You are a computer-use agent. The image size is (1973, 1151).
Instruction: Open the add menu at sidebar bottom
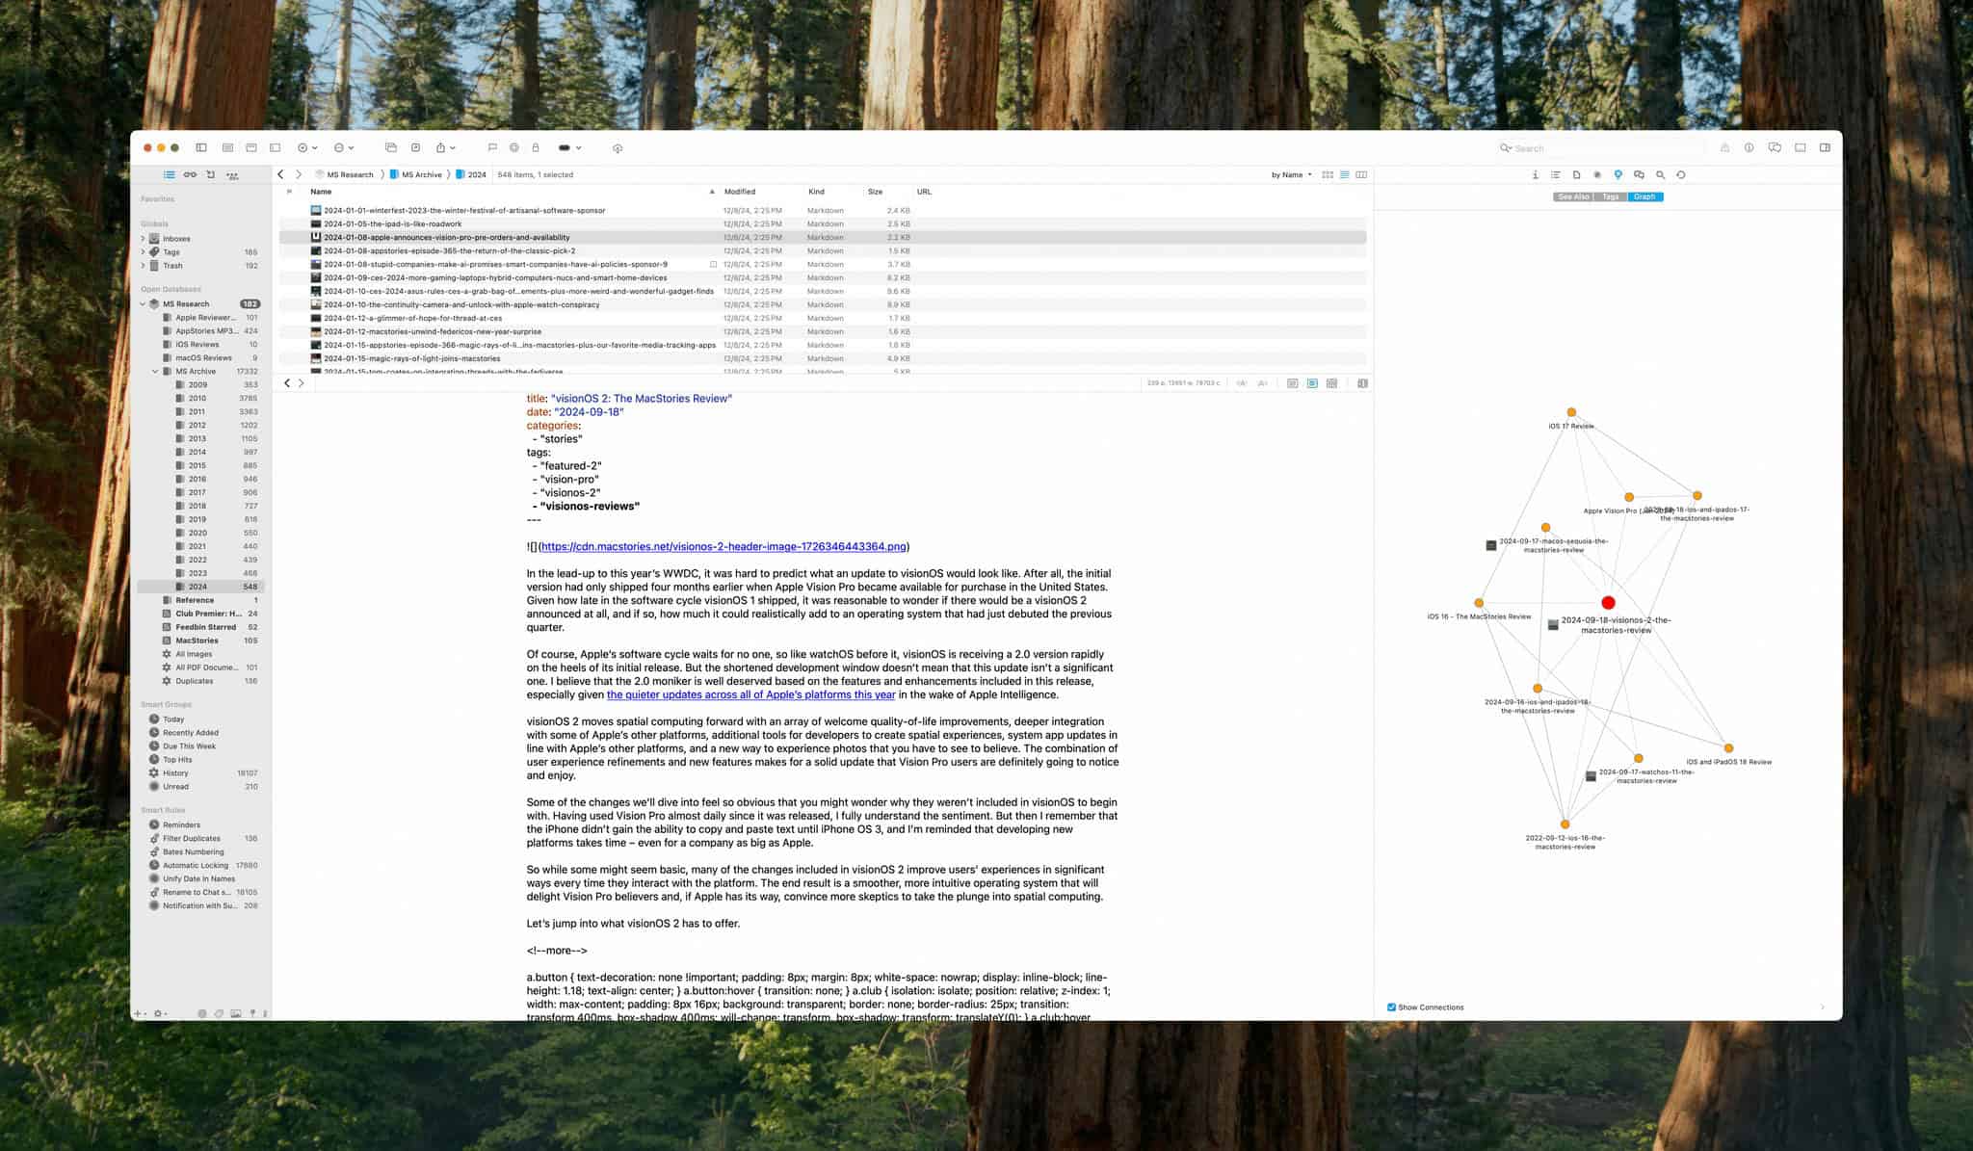[x=141, y=1013]
